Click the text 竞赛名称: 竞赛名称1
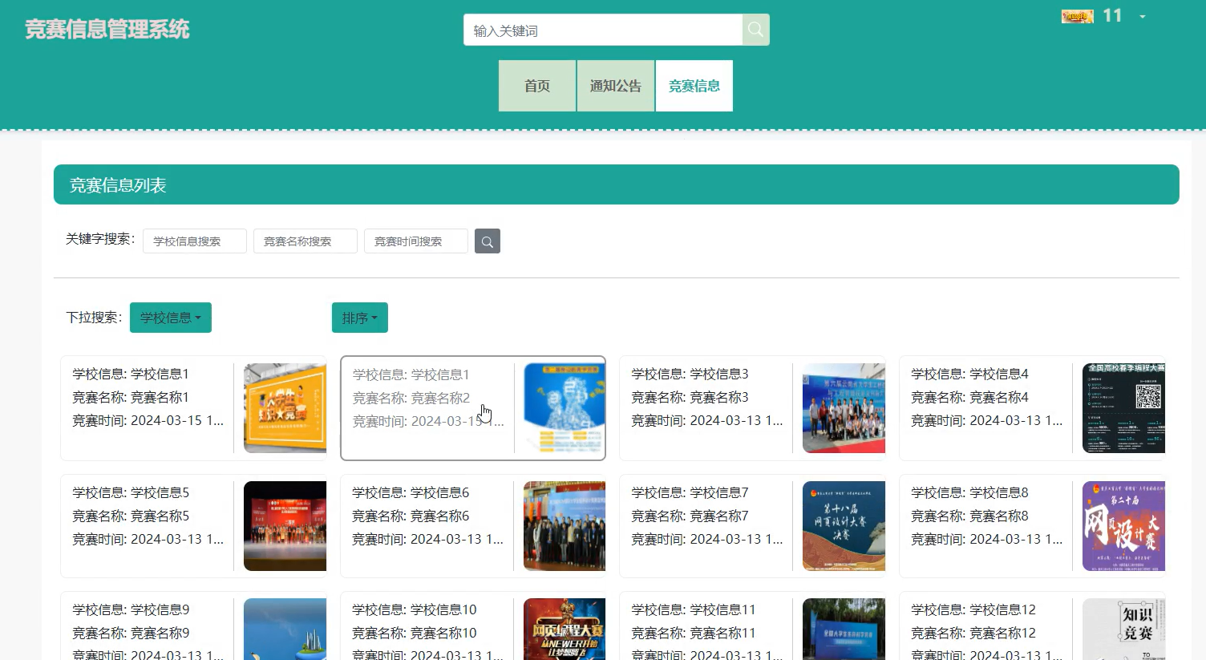 [131, 397]
